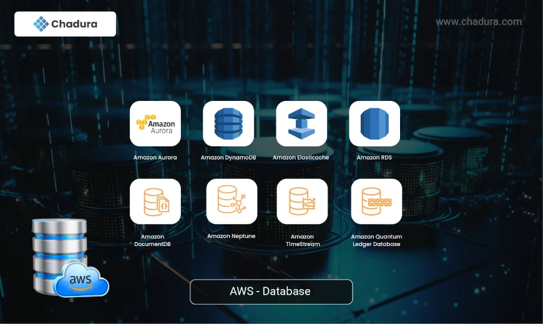Screen dimensions: 543x324
Task: Click the Amazon Aurora icon tile
Action: (155, 123)
